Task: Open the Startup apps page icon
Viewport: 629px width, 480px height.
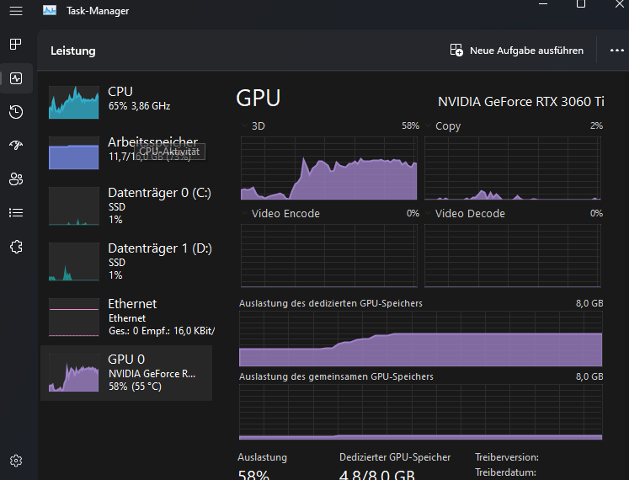Action: [15, 145]
